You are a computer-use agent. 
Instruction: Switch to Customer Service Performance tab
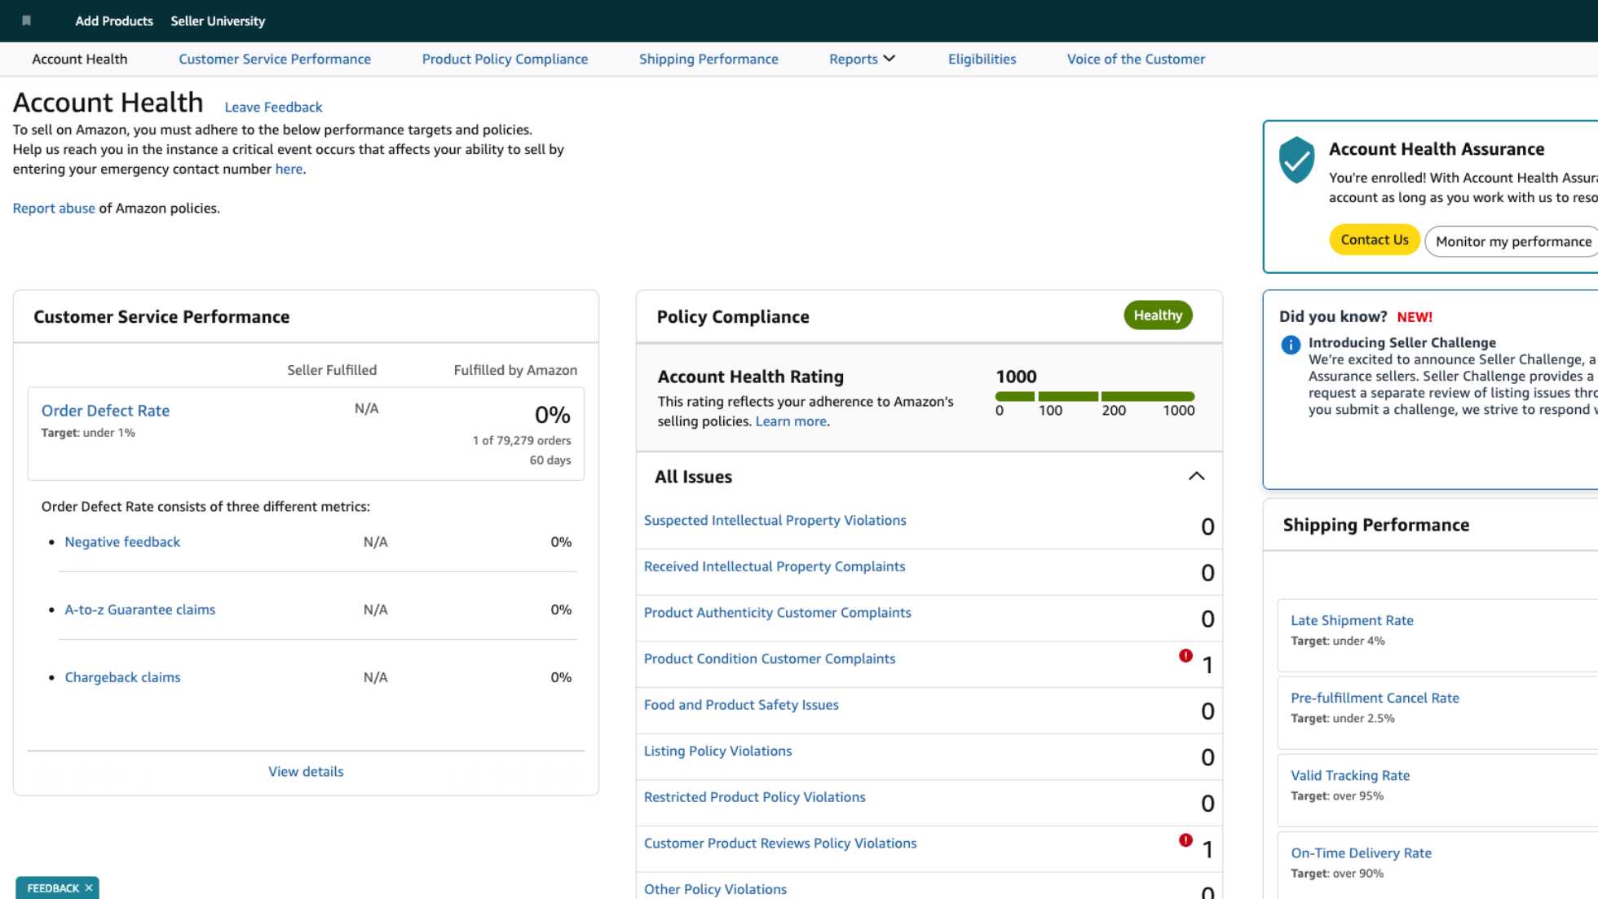[274, 59]
